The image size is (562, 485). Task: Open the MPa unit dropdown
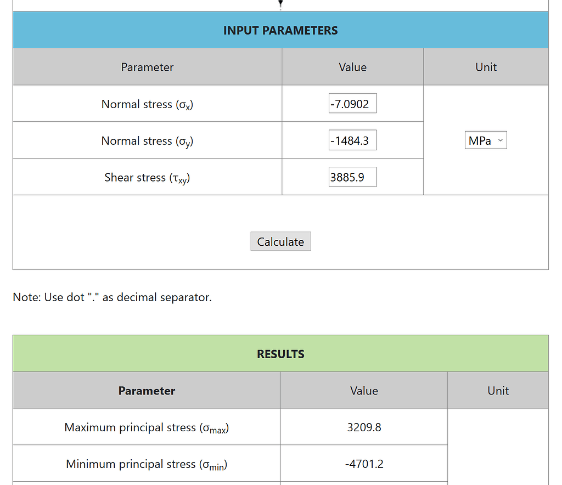coord(485,140)
